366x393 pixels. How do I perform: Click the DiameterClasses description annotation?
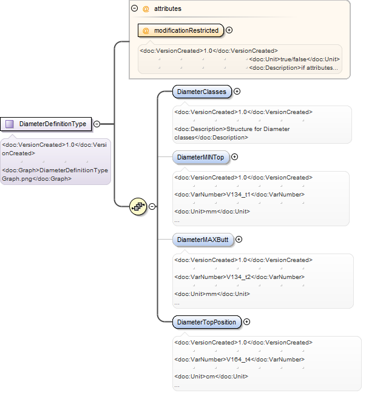point(232,133)
